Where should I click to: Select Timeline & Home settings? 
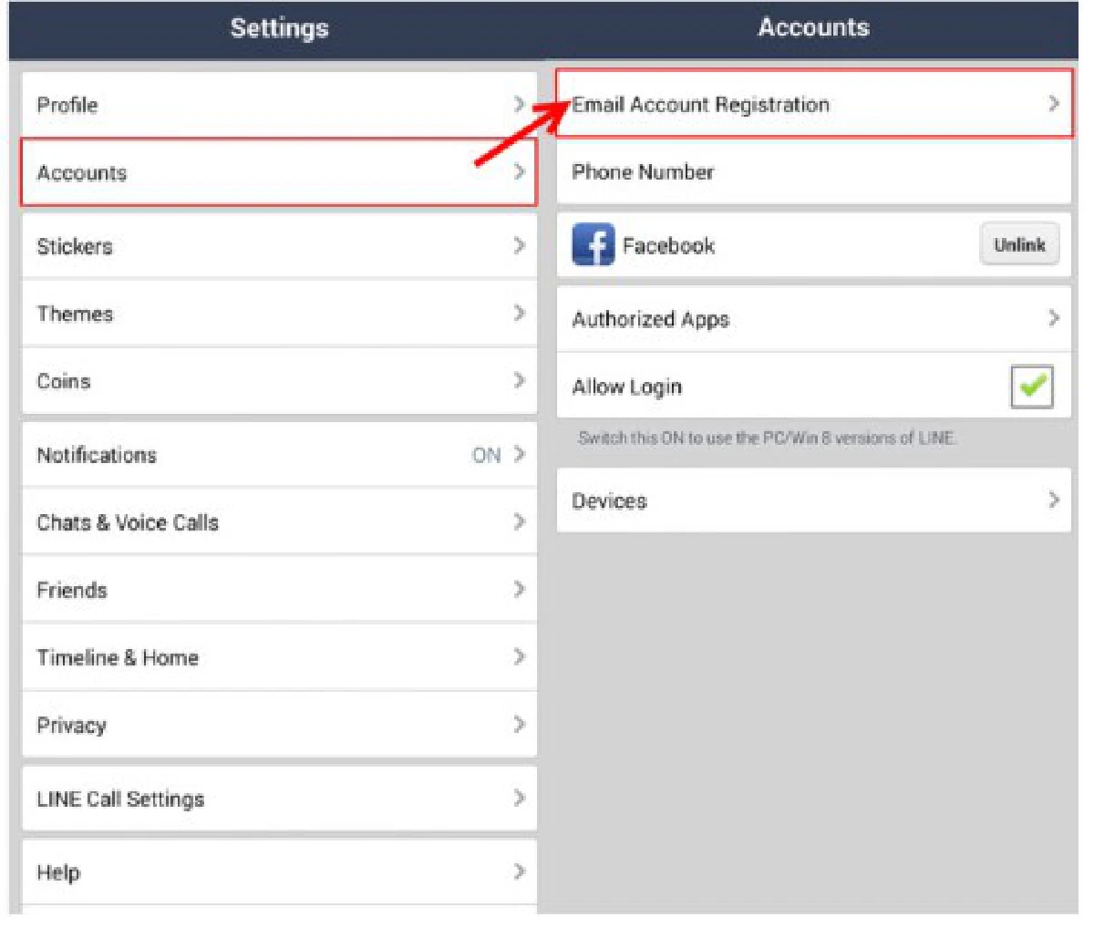(278, 657)
